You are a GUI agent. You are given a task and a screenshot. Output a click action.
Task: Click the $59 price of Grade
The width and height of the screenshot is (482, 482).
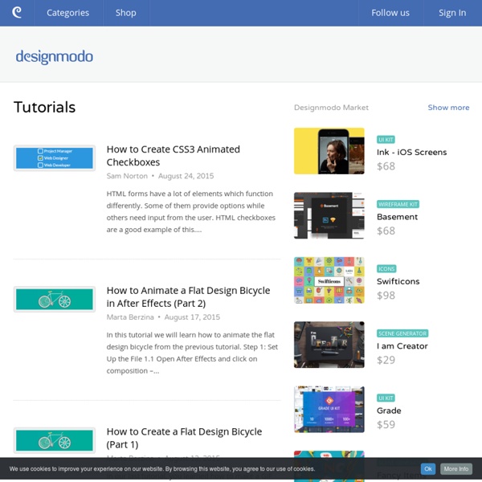point(386,424)
